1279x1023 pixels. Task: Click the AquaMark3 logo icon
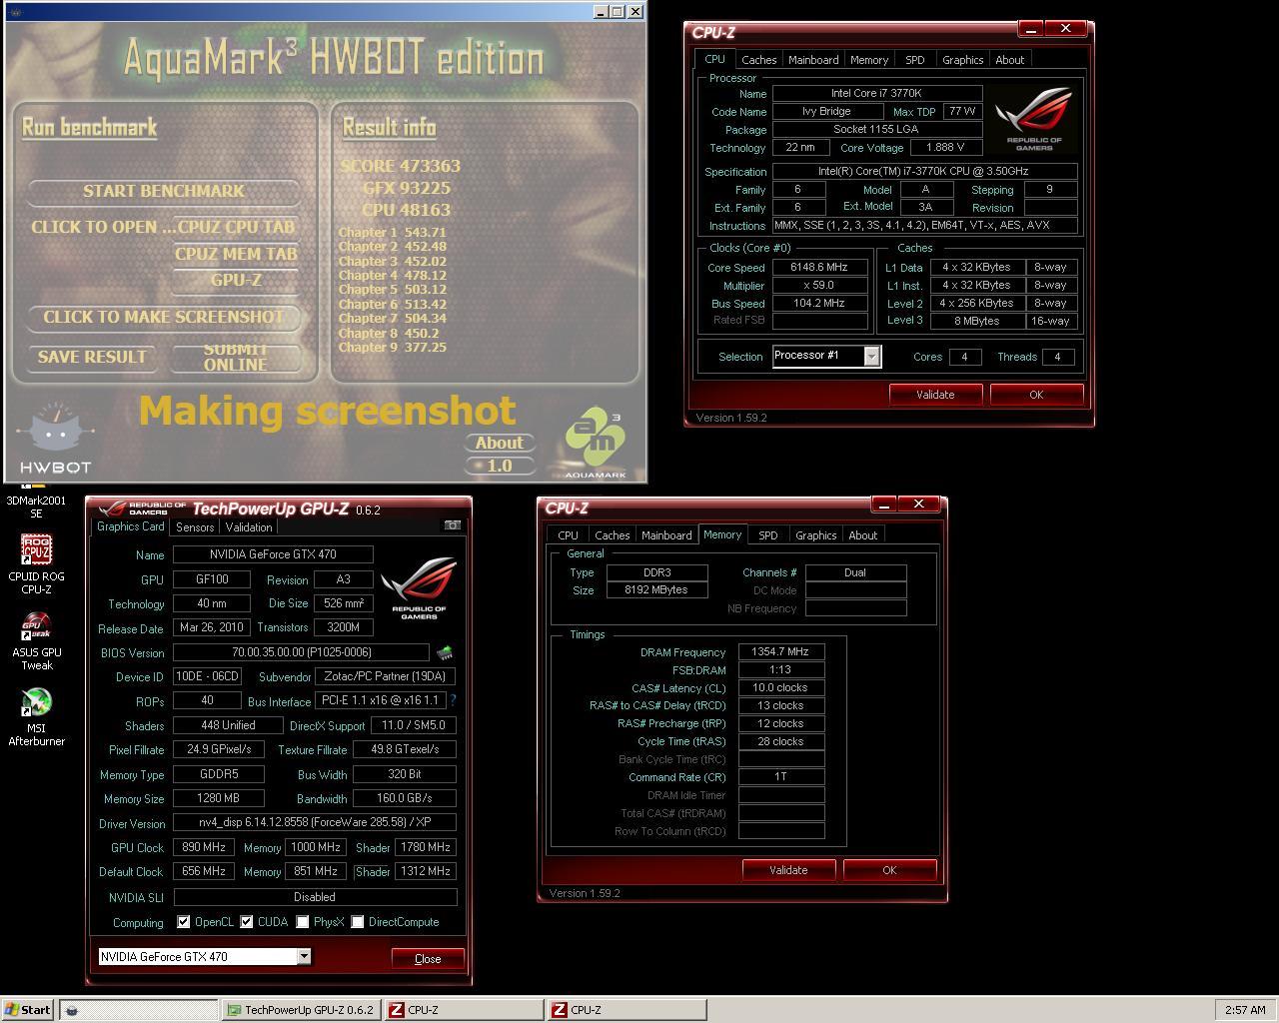596,441
